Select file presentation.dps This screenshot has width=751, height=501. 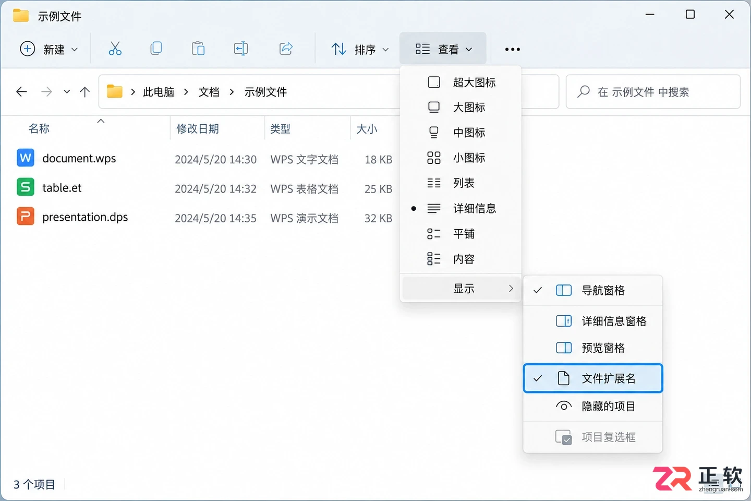pyautogui.click(x=85, y=217)
